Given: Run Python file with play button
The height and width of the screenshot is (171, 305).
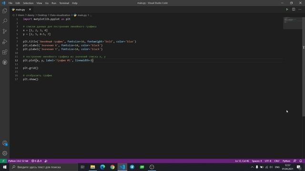Looking at the screenshot, I should (x=287, y=9).
